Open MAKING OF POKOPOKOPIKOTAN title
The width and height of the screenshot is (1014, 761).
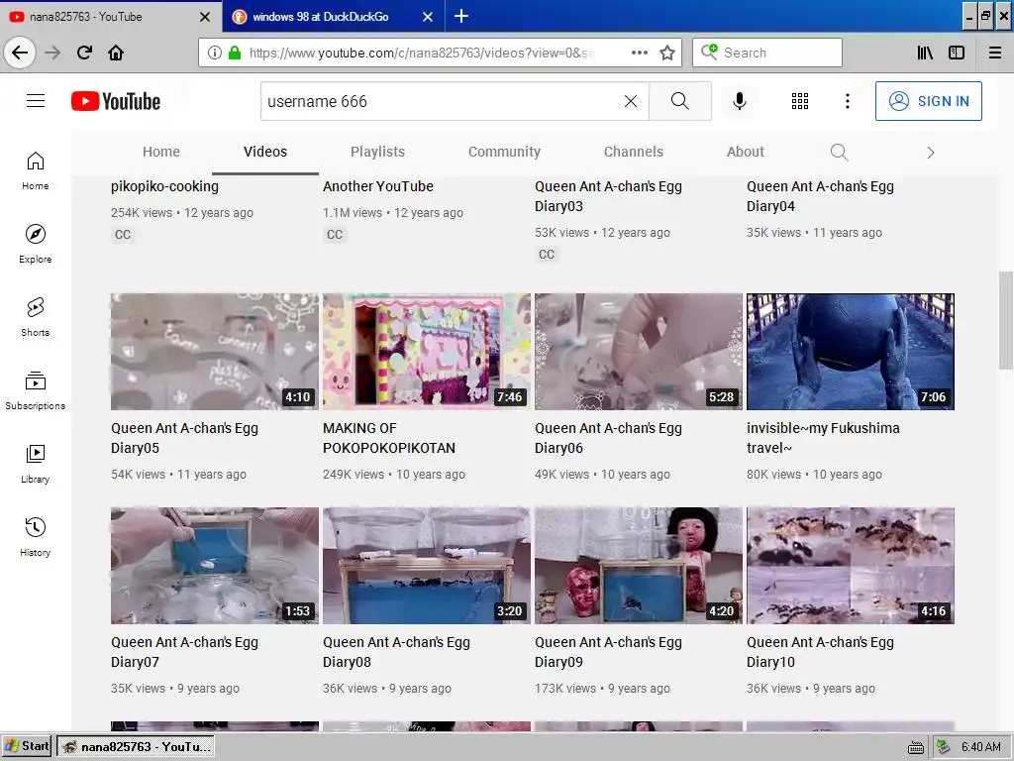pyautogui.click(x=389, y=438)
